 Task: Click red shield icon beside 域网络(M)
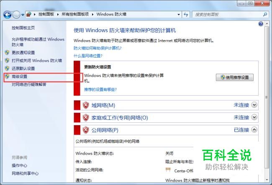86,105
